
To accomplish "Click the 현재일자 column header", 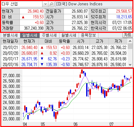I will 10,41.
